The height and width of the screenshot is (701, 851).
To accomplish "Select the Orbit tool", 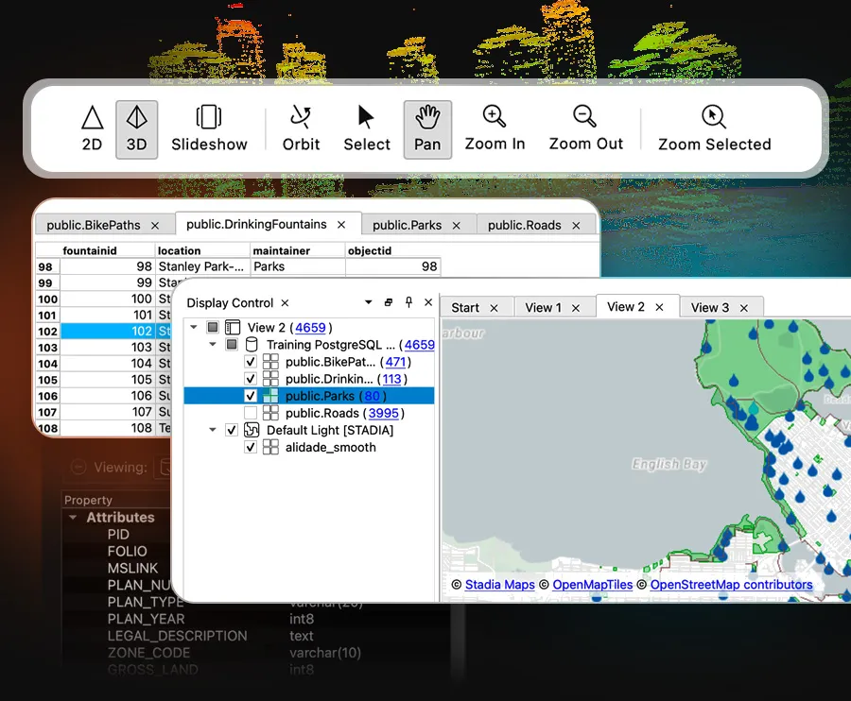I will pos(301,129).
